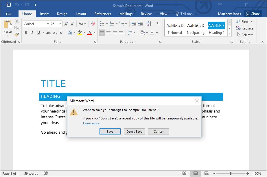Open the Paragraph dialog launcher

(161, 42)
